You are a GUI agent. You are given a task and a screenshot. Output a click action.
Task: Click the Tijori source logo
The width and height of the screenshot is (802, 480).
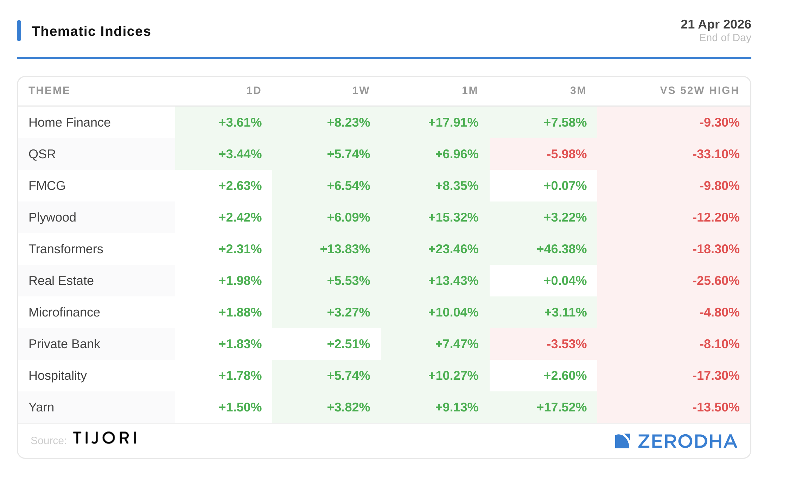(x=105, y=438)
